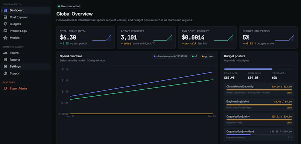Click the Super Admin shield icon
This screenshot has width=301, height=144.
(5, 89)
